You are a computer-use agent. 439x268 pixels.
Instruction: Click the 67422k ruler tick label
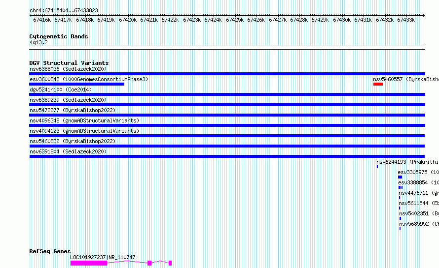(170, 20)
